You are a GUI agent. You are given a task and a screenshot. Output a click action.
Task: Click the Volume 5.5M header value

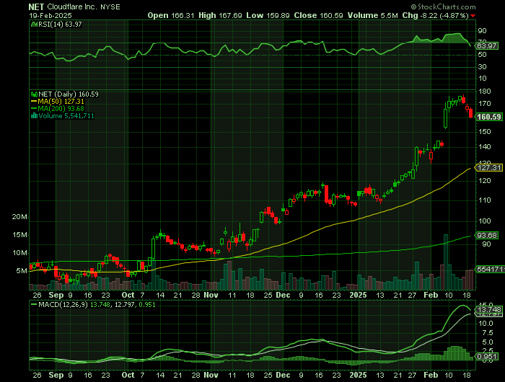pos(372,15)
